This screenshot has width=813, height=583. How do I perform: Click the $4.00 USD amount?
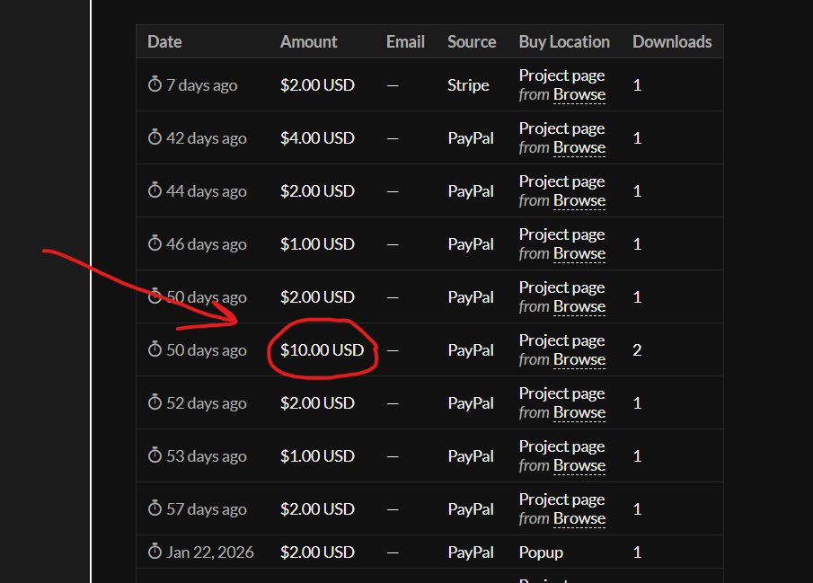pyautogui.click(x=317, y=137)
